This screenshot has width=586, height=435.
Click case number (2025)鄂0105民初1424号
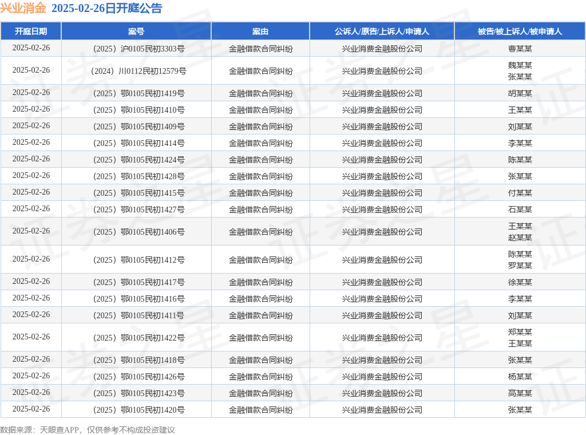tap(138, 160)
